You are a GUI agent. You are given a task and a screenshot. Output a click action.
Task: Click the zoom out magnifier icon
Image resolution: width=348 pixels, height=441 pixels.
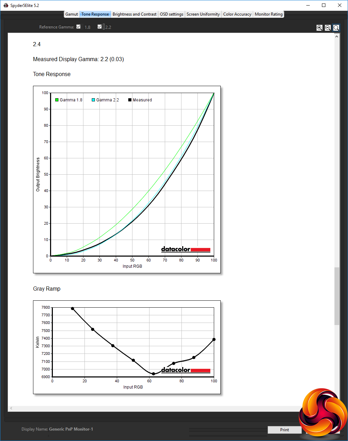(328, 28)
